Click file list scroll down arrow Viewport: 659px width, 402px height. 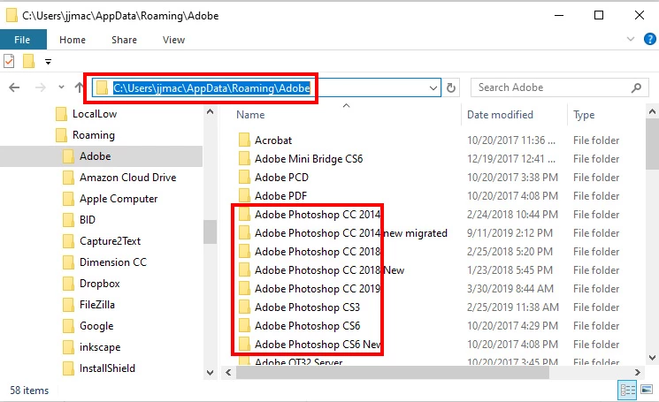coord(652,358)
